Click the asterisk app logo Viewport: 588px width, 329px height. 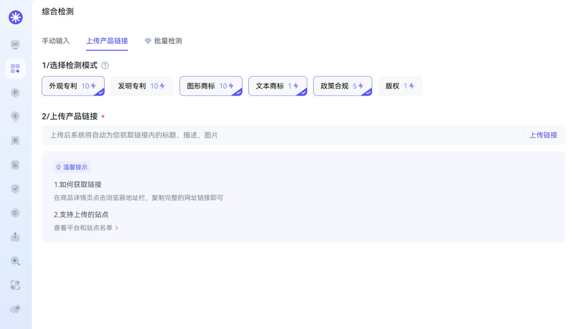point(16,17)
